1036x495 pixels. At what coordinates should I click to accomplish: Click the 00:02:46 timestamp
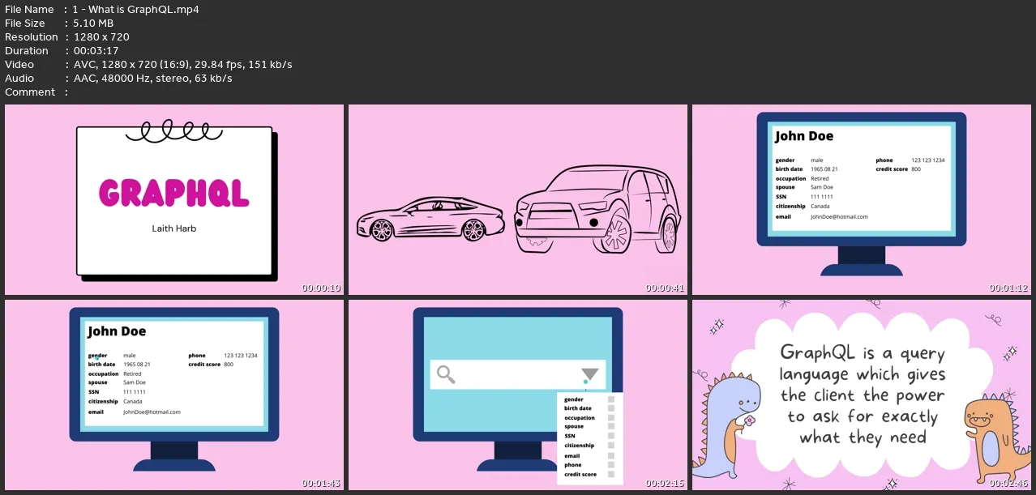1009,484
